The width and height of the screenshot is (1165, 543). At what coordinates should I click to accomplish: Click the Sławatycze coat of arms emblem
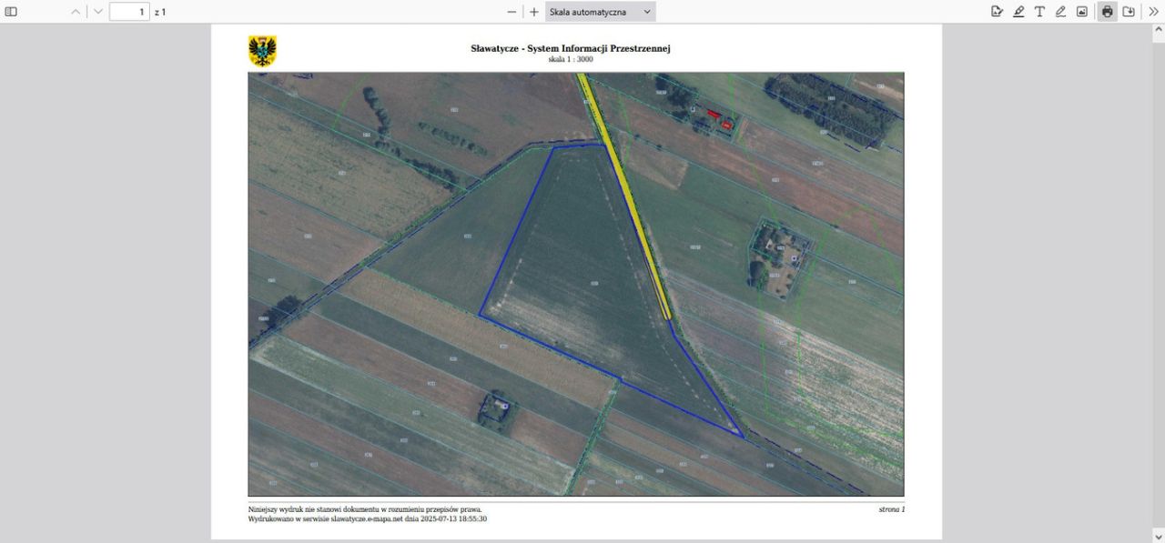[263, 51]
